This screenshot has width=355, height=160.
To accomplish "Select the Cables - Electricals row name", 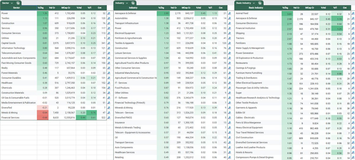I will (x=245, y=117).
